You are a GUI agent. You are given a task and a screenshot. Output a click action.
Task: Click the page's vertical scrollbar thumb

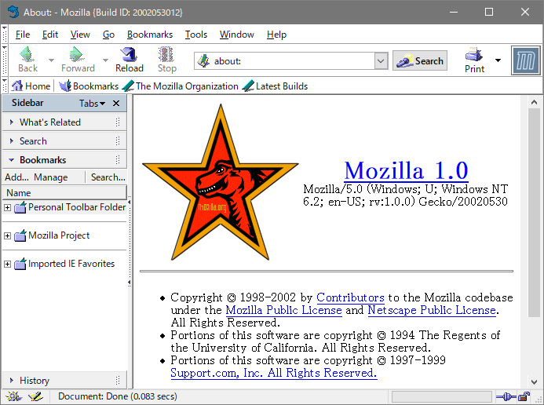click(x=534, y=212)
